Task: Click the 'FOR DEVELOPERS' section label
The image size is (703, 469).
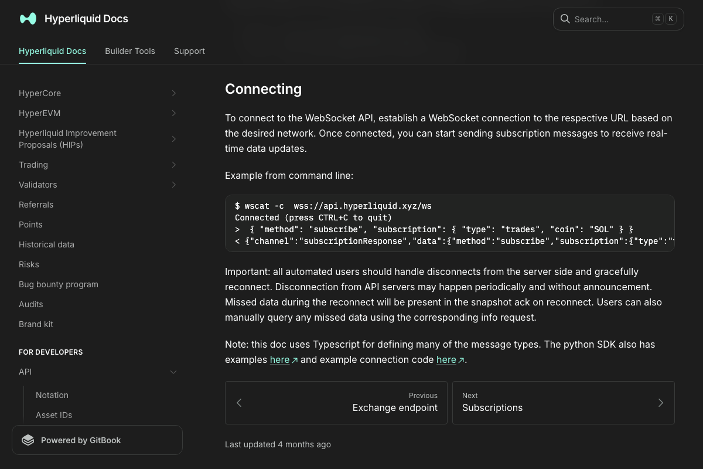Action: 51,352
